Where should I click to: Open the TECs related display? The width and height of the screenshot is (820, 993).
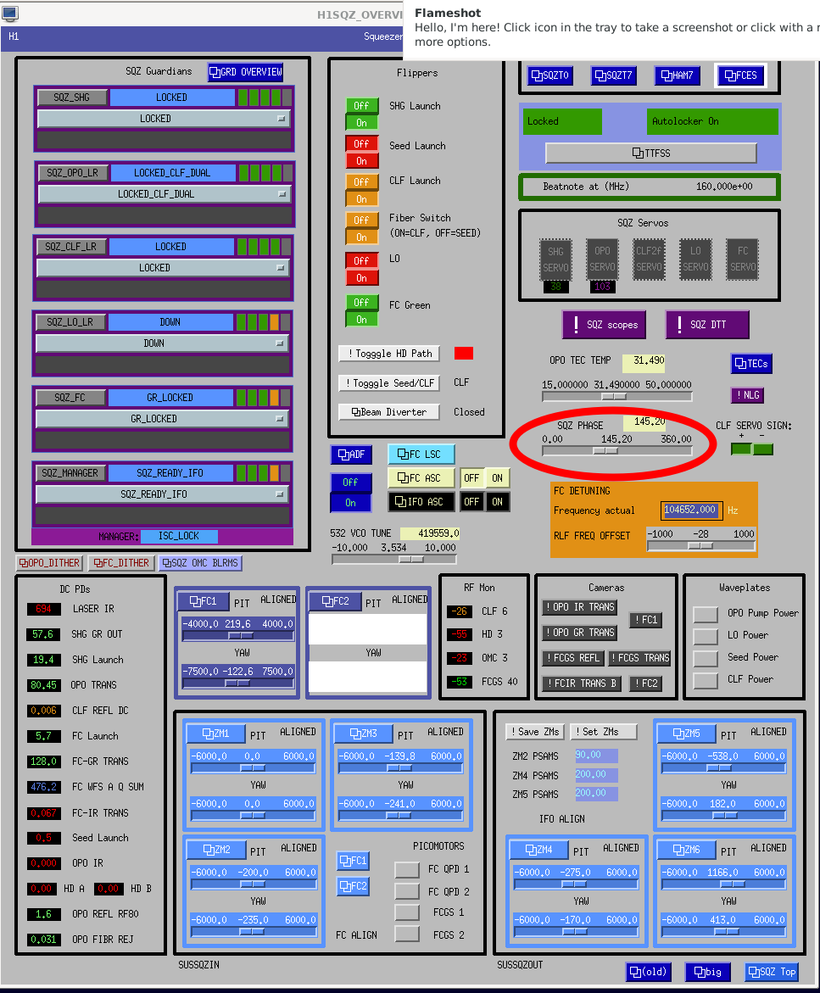(x=751, y=363)
